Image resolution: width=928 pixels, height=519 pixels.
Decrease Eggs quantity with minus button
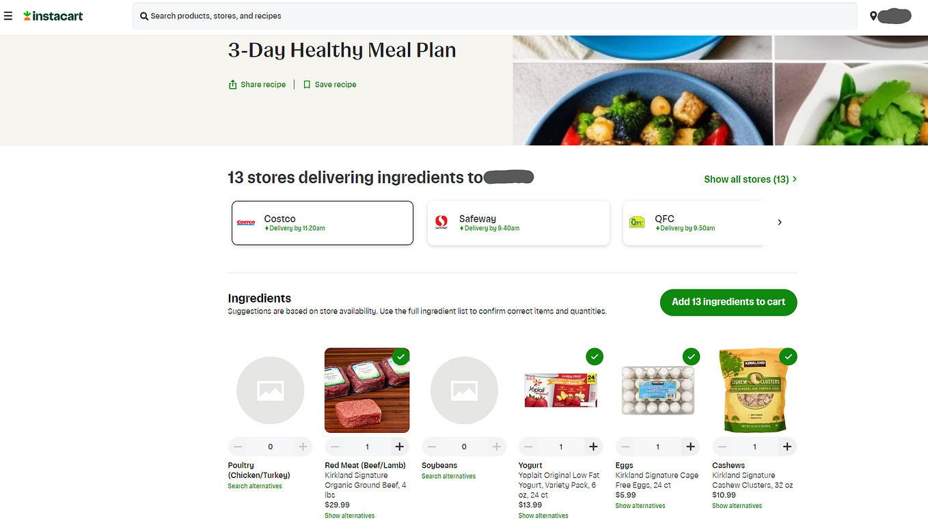click(625, 447)
